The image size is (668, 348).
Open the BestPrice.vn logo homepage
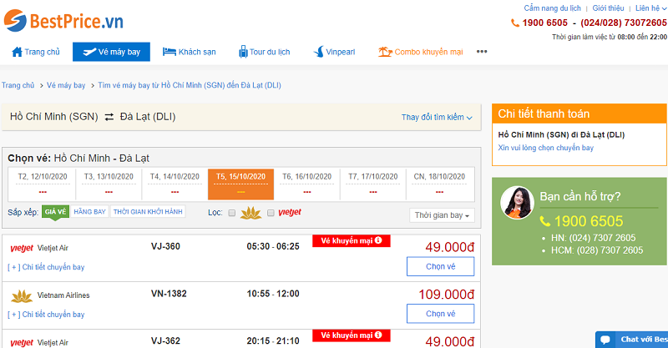pos(63,20)
